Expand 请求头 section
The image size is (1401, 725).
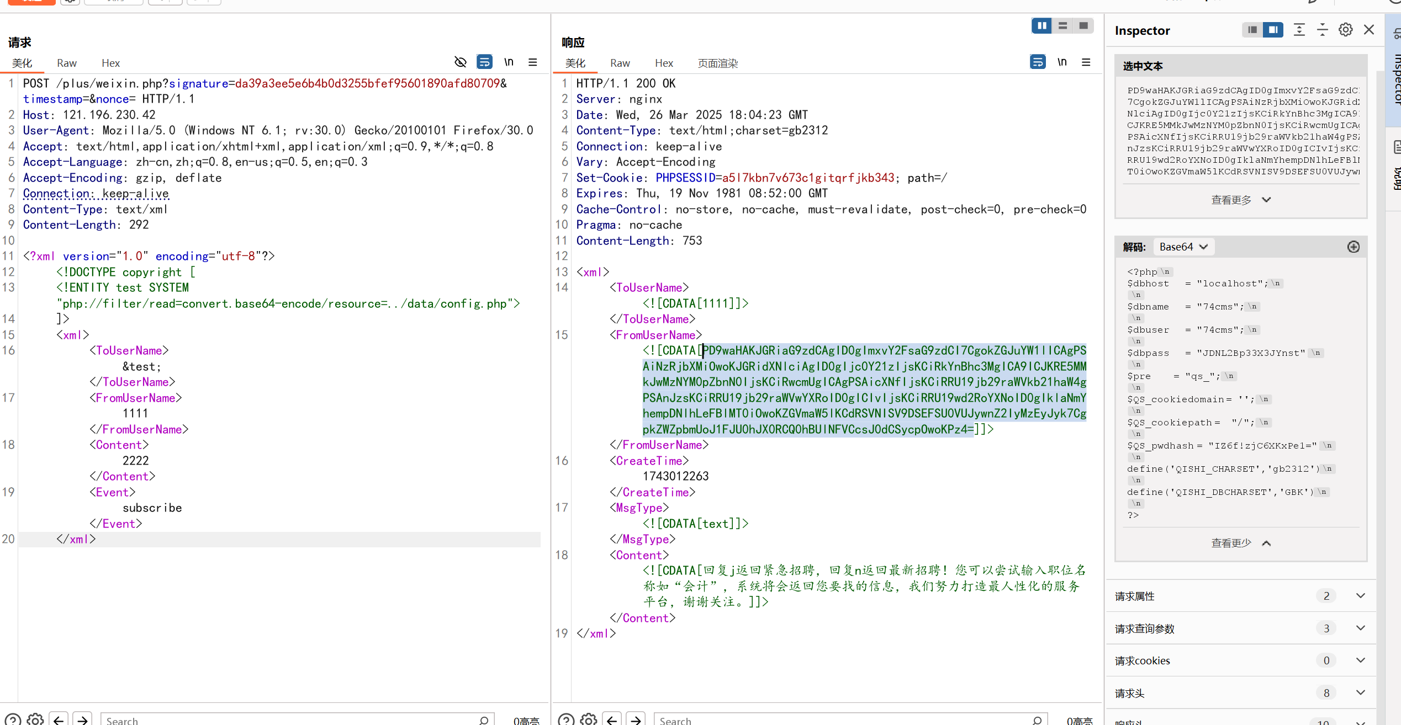click(1361, 692)
